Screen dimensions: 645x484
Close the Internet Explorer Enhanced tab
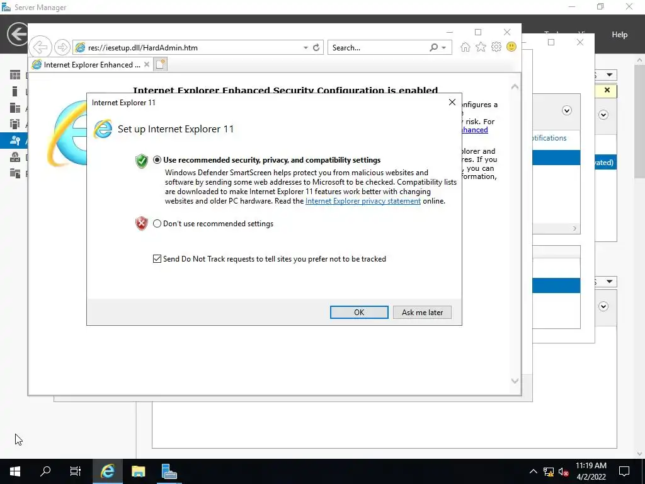point(147,65)
